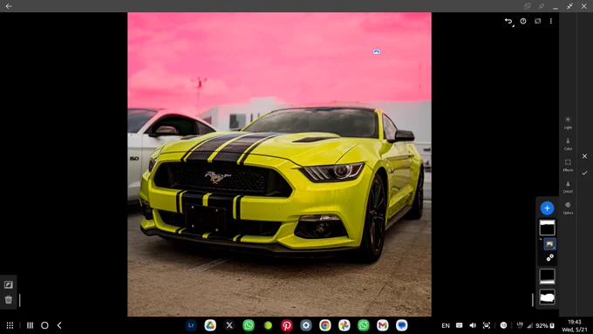Open Google Drive from the taskbar

click(x=210, y=325)
